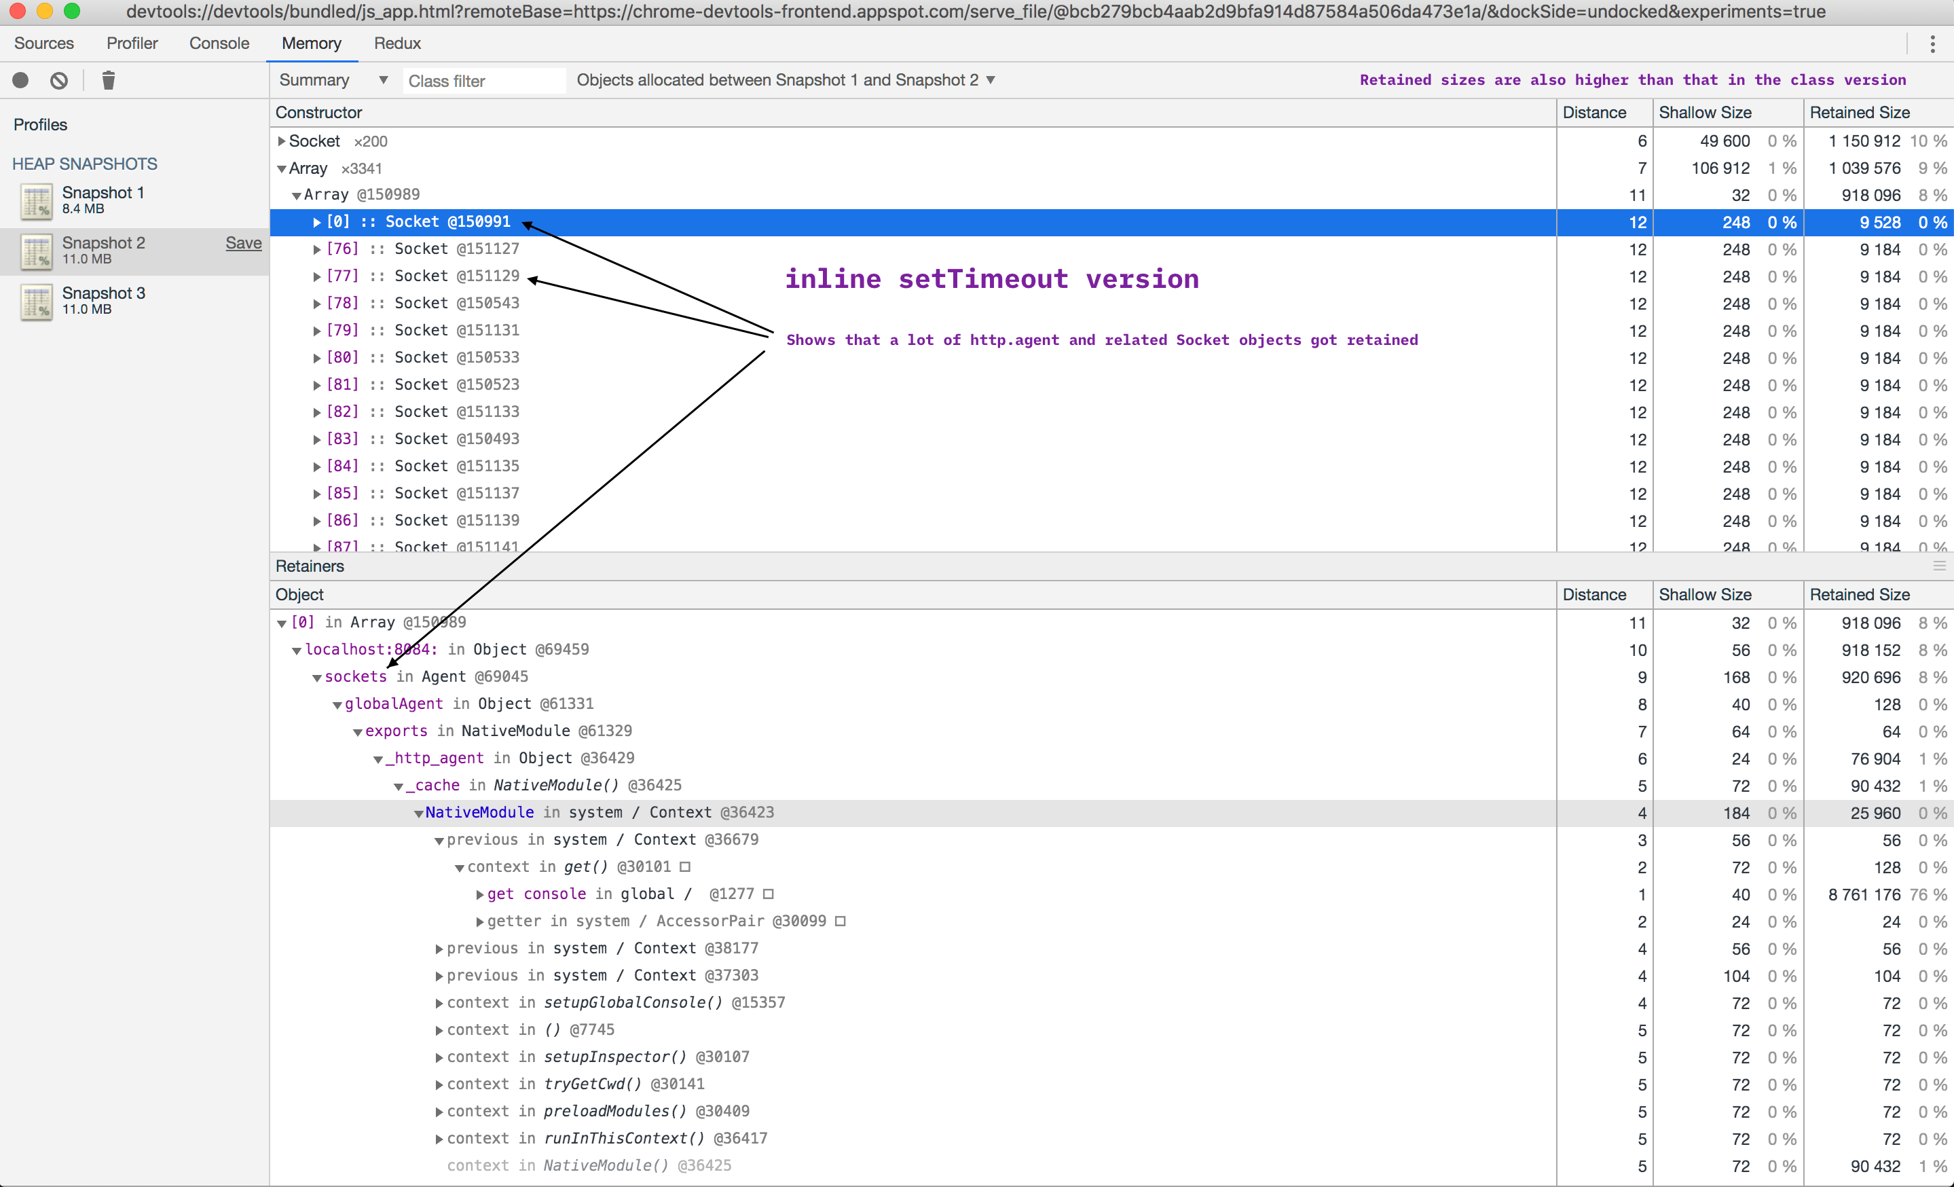1954x1187 pixels.
Task: Collapse the Array x3341 constructor row
Action: click(280, 168)
